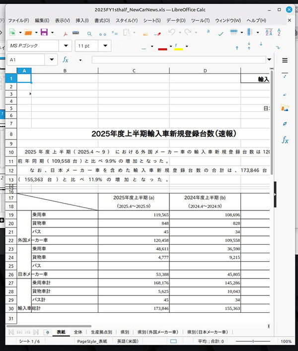Open the sidebar Functions panel

pos(285,140)
